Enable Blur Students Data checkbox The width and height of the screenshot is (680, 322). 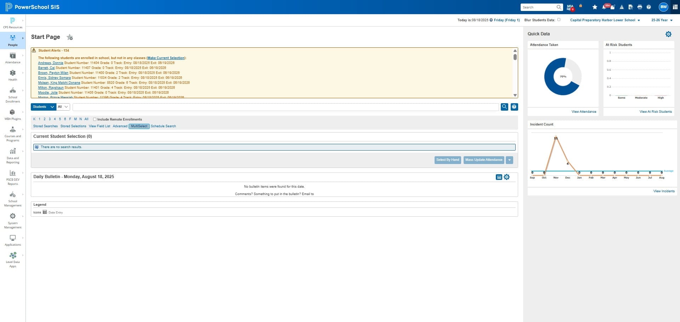tap(559, 20)
